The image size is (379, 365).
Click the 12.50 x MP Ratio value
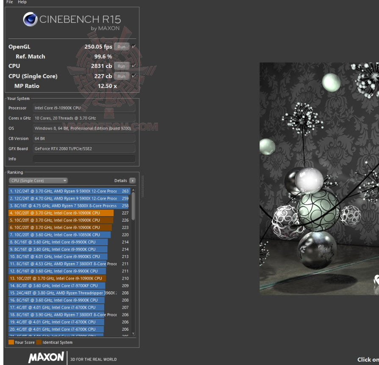[107, 86]
